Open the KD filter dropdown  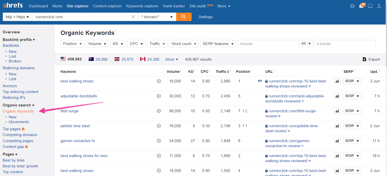coord(118,44)
